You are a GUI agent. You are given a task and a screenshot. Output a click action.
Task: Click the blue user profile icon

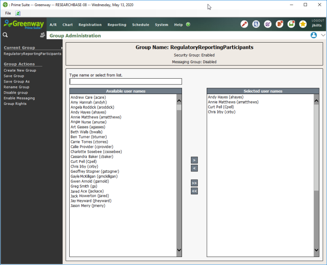pos(313,36)
